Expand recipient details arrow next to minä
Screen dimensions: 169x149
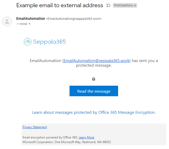(29, 24)
